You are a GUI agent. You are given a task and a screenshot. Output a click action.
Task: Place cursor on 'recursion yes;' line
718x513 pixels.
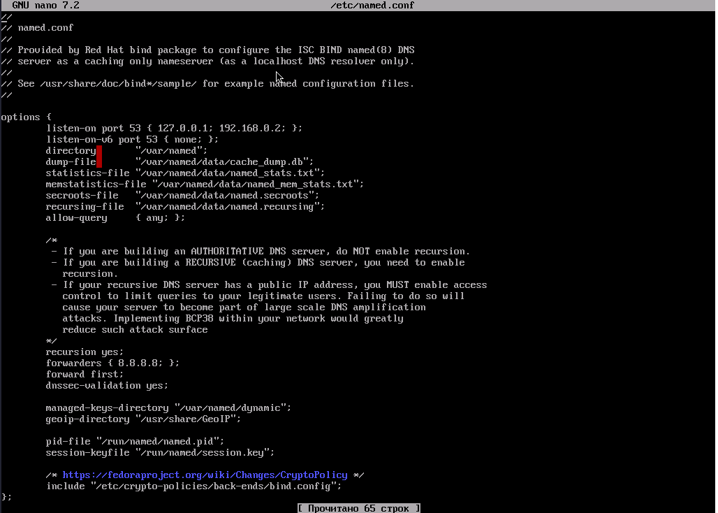tap(85, 352)
